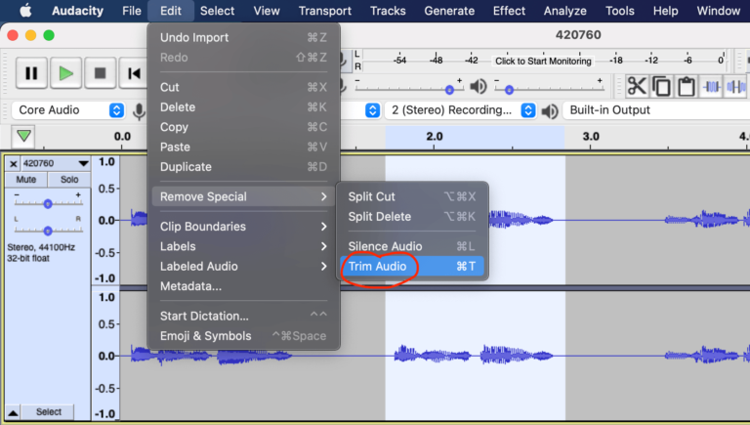Open the Tools menu
This screenshot has height=425, width=750.
(x=619, y=11)
